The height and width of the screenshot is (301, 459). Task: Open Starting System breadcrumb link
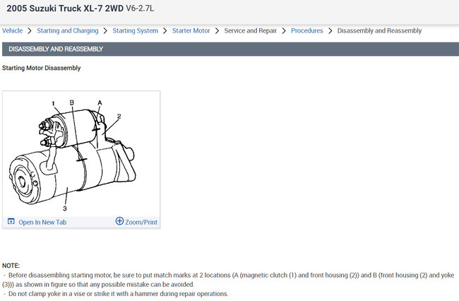[136, 31]
